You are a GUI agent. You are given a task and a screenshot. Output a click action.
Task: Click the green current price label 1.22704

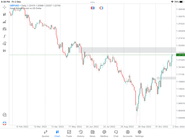click(x=180, y=55)
